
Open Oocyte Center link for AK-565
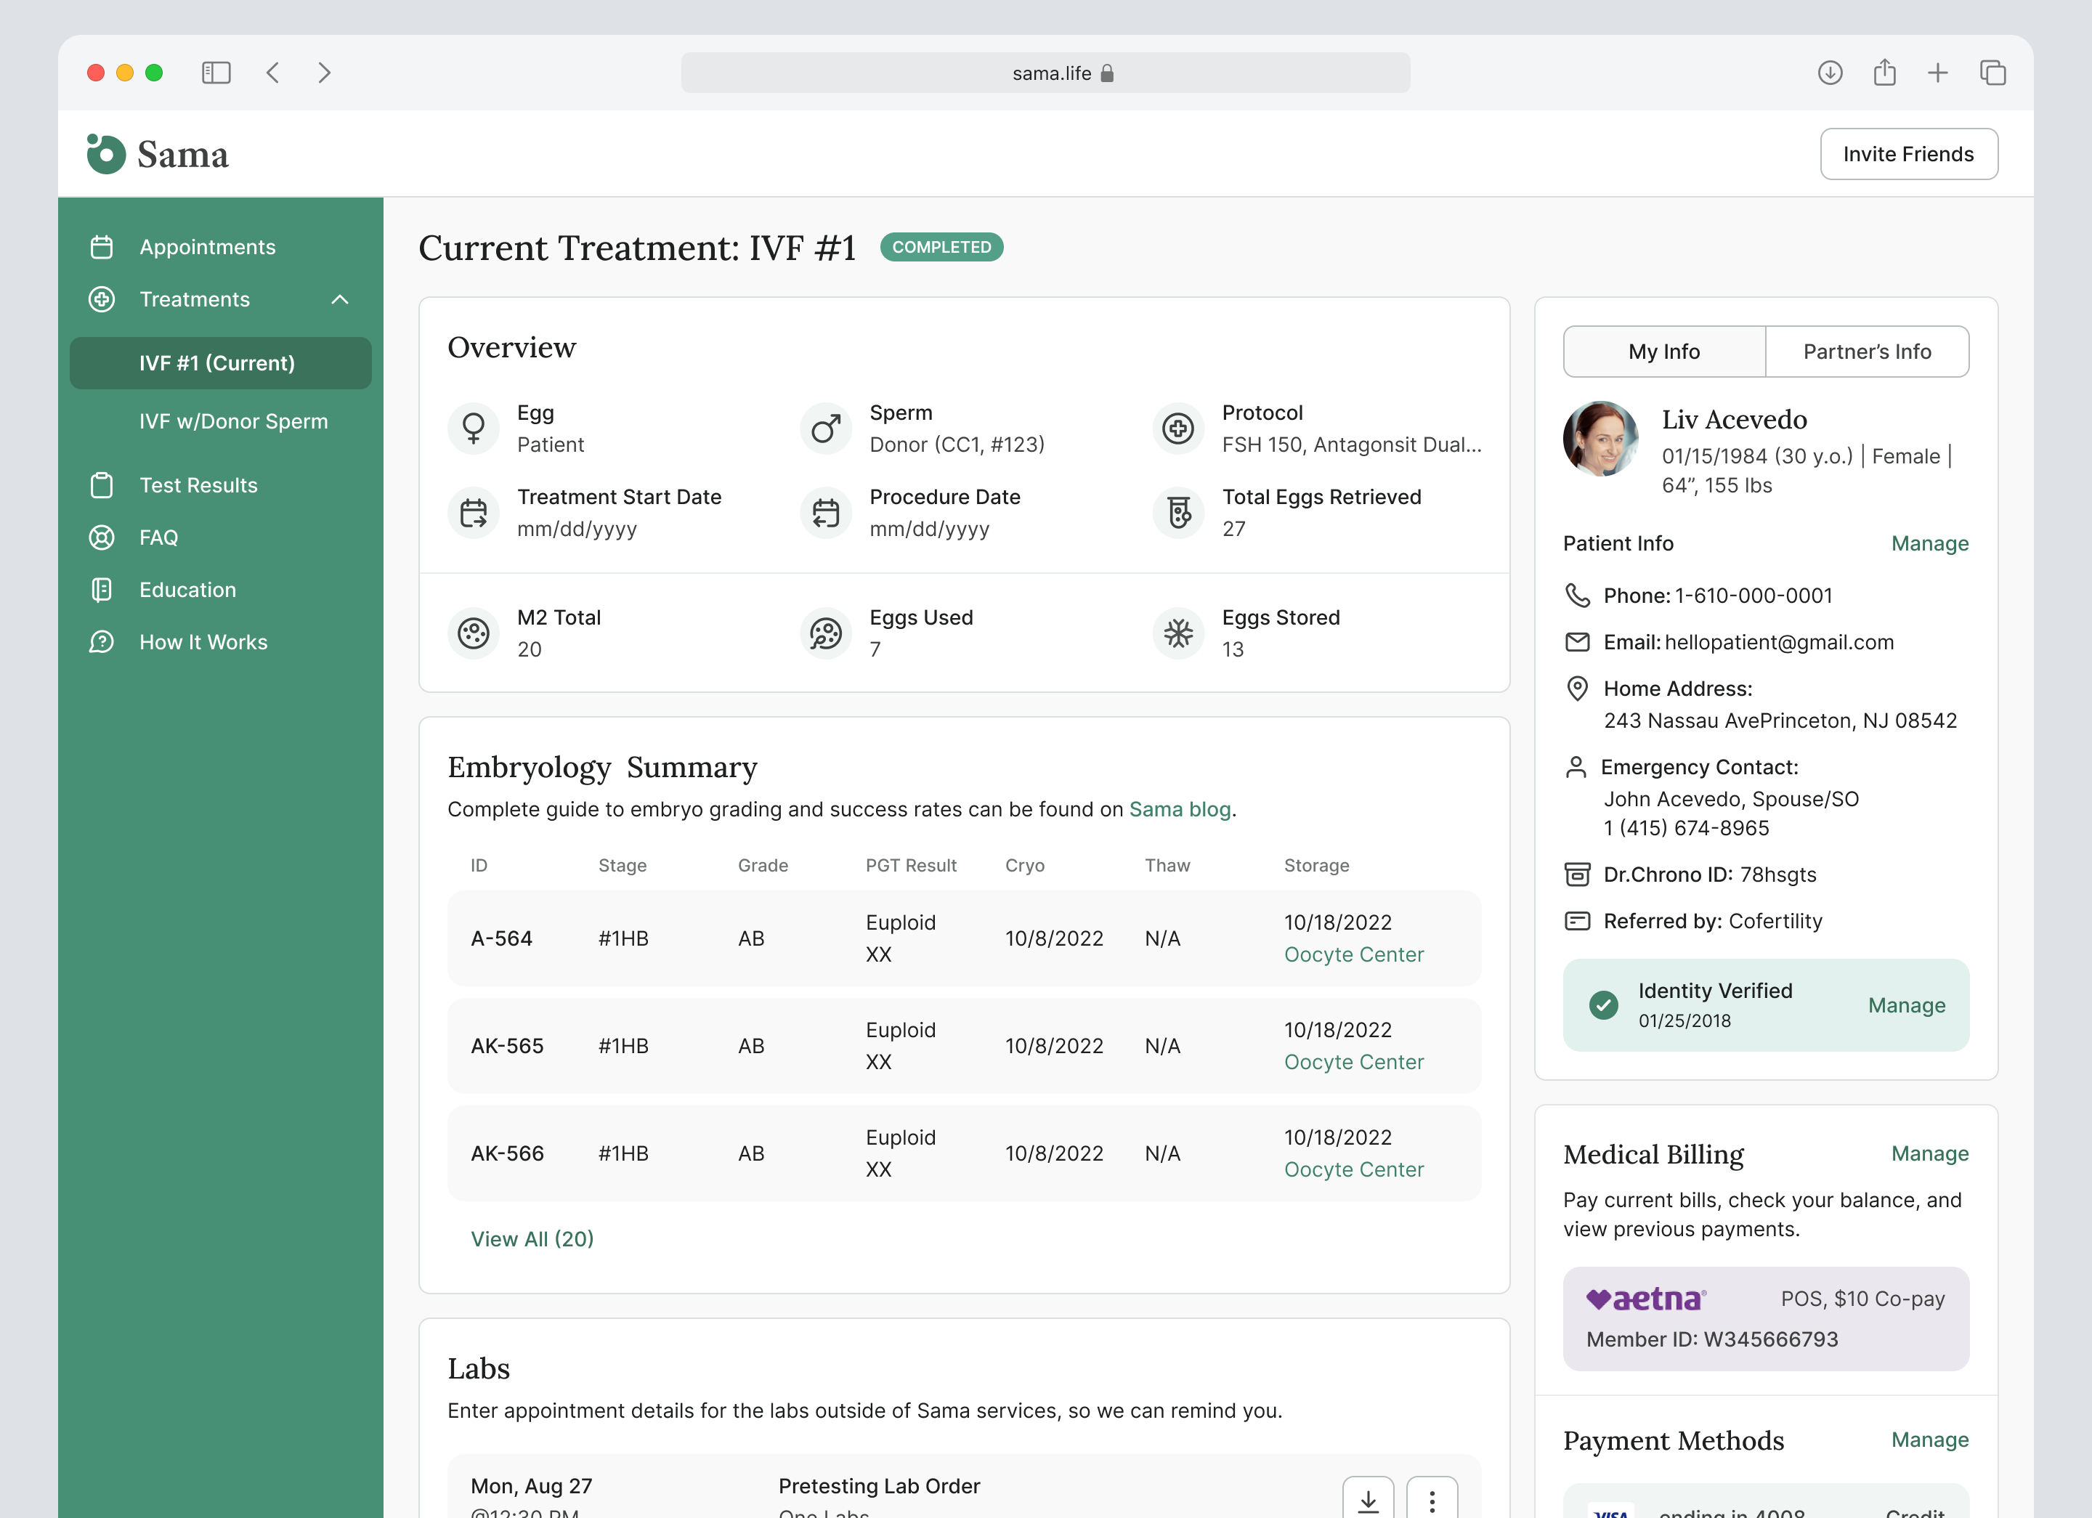[x=1353, y=1063]
